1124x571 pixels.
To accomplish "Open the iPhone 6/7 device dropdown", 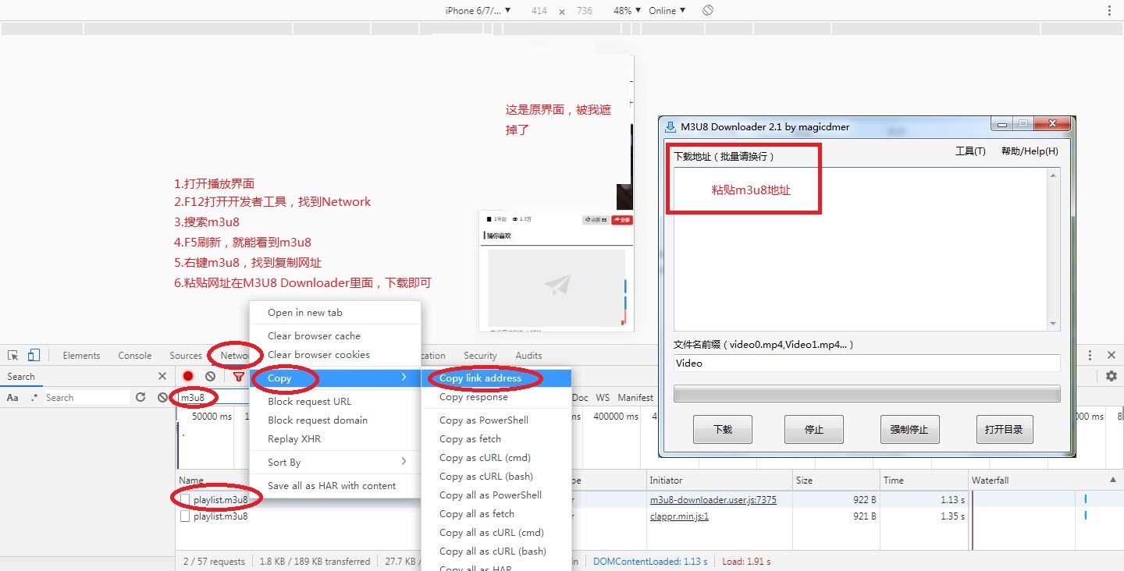I will click(x=475, y=10).
